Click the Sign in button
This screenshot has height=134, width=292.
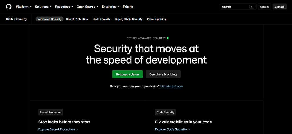tap(264, 7)
